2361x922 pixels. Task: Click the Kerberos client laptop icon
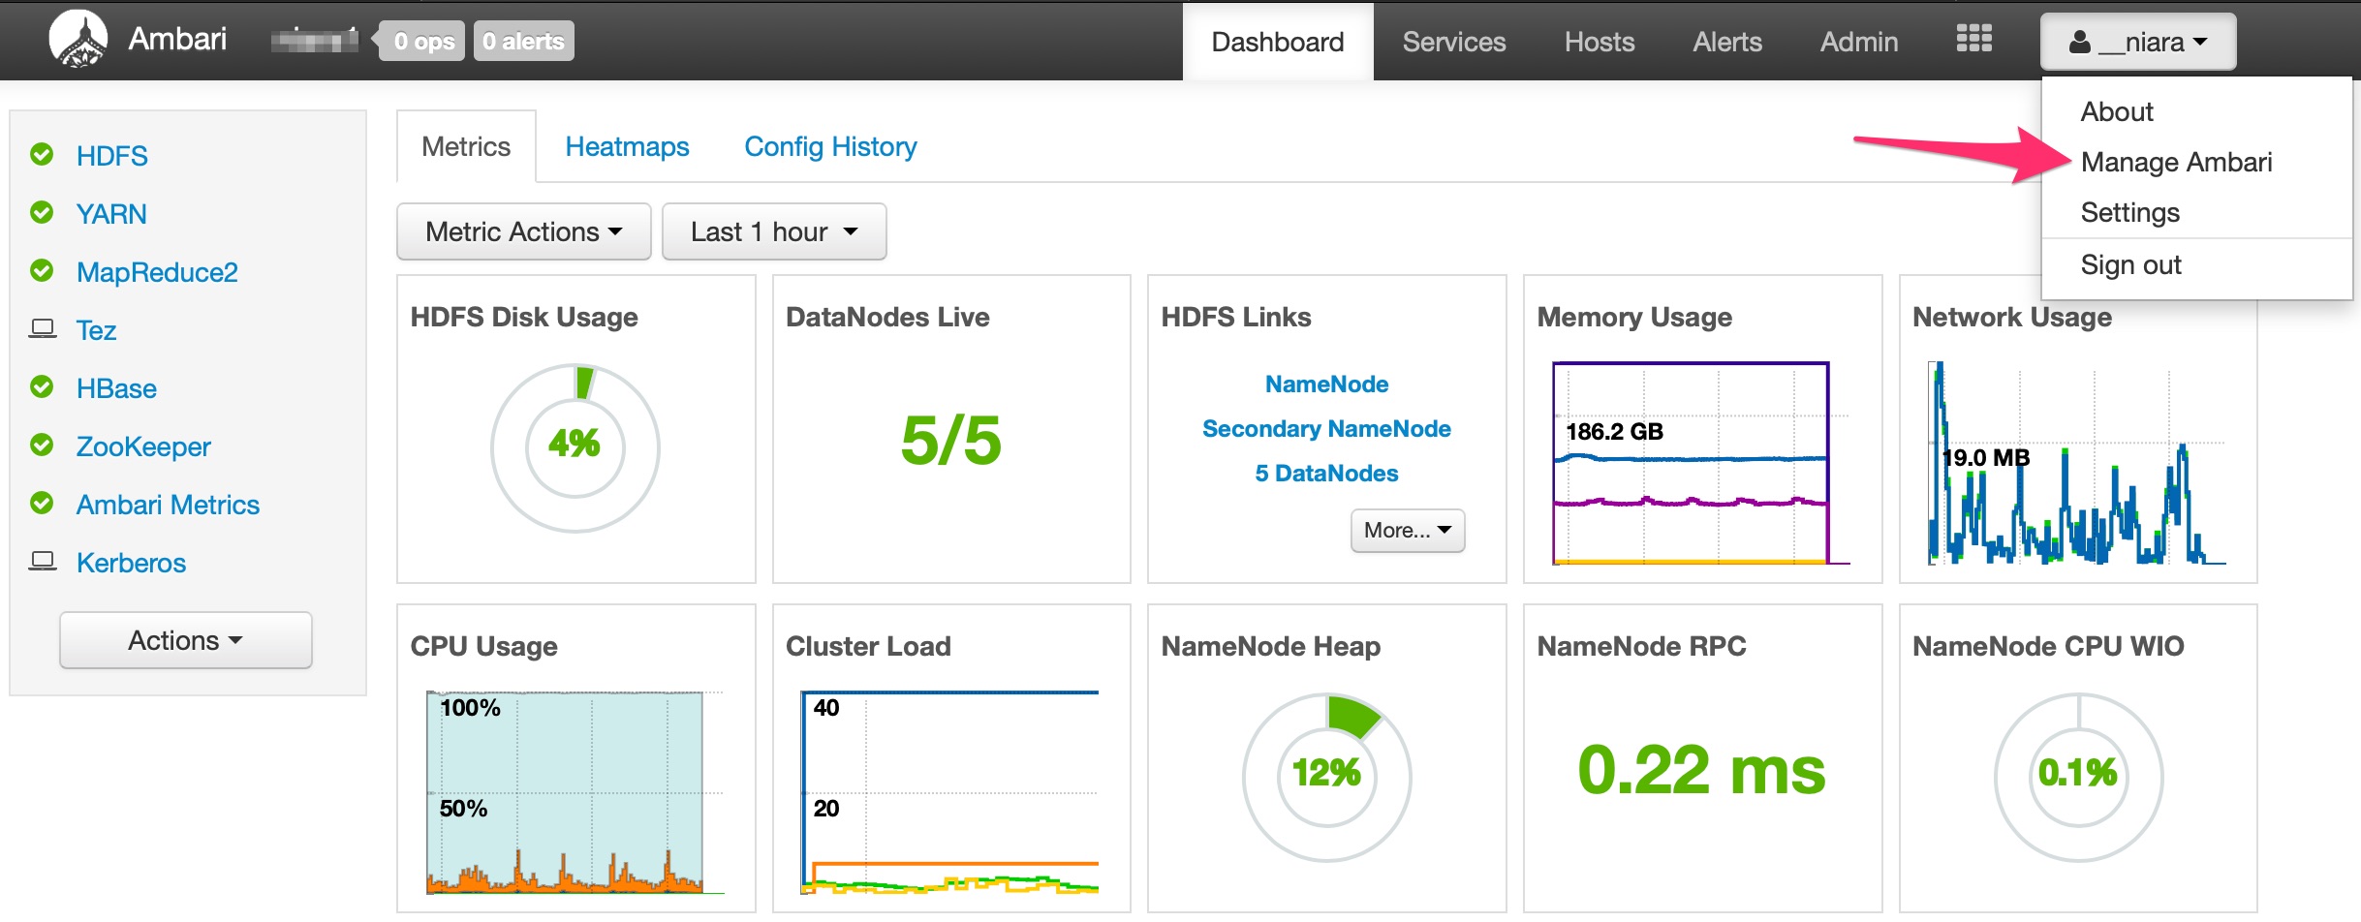[x=42, y=562]
